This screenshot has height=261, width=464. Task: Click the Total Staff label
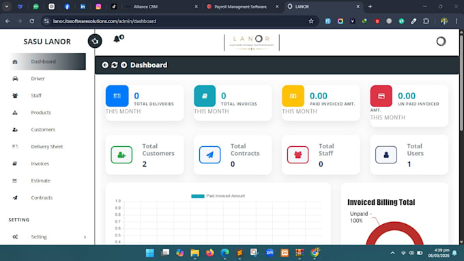tap(326, 150)
